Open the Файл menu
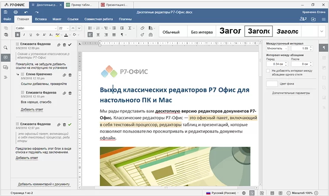 pyautogui.click(x=7, y=19)
